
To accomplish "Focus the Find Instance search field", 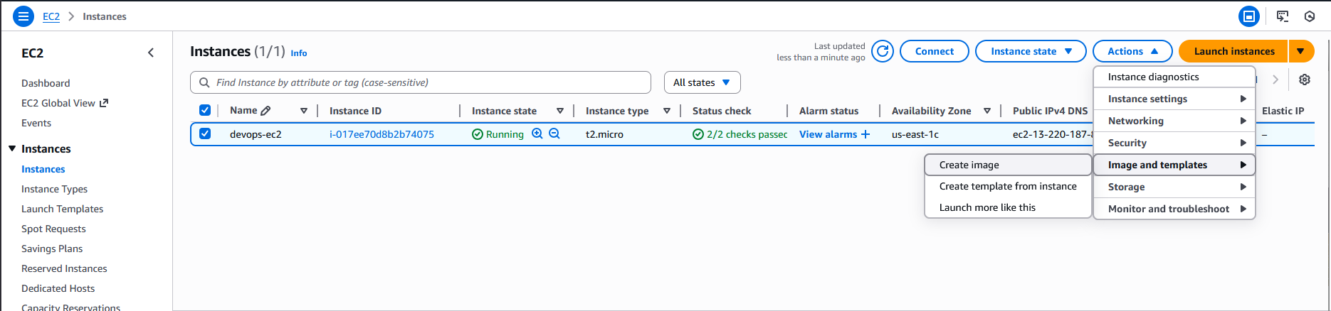I will pos(421,82).
